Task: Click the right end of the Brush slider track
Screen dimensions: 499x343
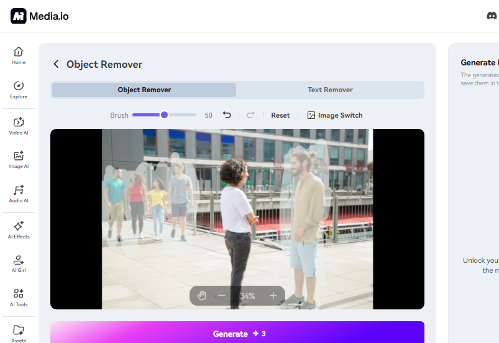Action: [195, 115]
